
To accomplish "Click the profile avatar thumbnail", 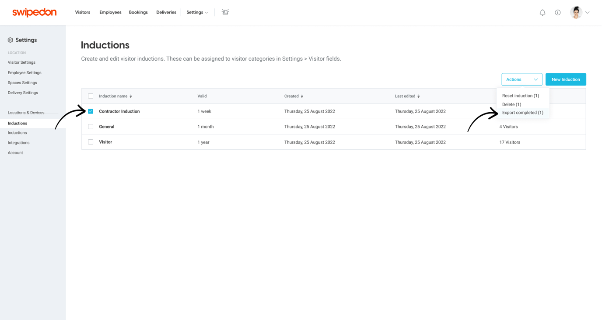I will click(576, 12).
